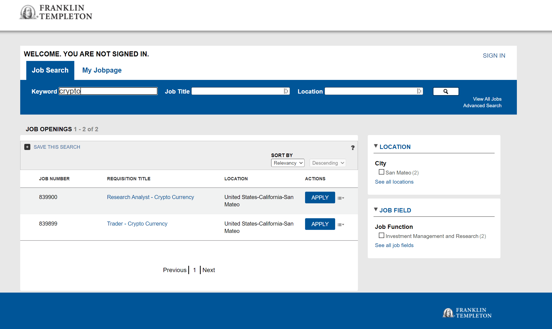Click See all job fields link
This screenshot has height=329, width=552.
click(394, 245)
